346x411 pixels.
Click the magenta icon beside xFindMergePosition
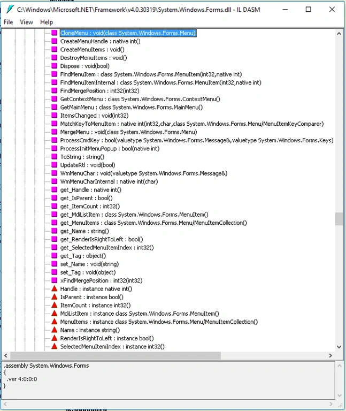tap(54, 281)
